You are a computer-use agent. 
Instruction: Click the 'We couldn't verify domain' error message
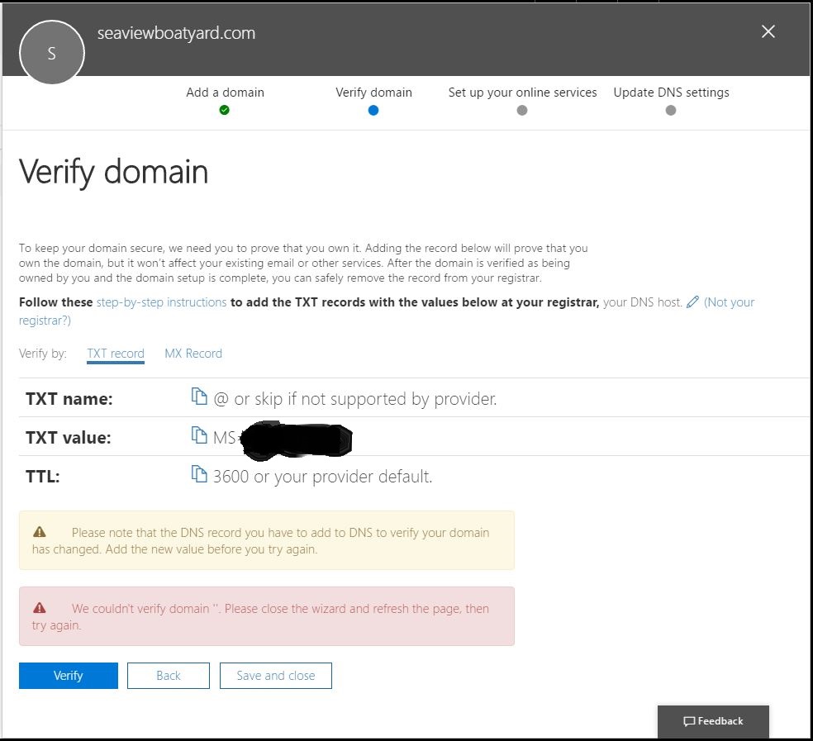click(x=267, y=616)
